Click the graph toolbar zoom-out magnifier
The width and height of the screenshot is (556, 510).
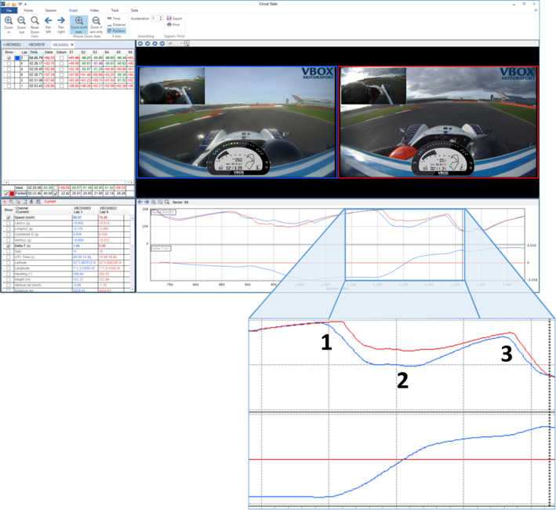click(160, 202)
